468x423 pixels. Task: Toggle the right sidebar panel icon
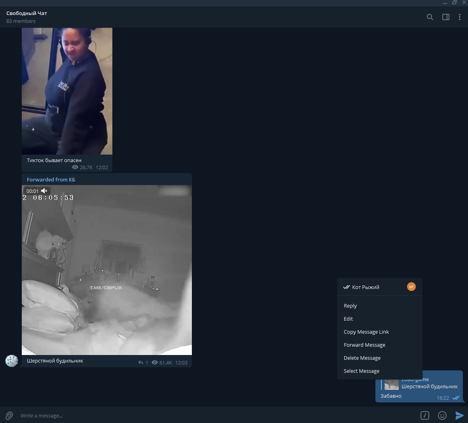pos(445,17)
